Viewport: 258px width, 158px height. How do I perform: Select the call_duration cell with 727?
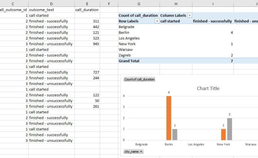click(87, 72)
